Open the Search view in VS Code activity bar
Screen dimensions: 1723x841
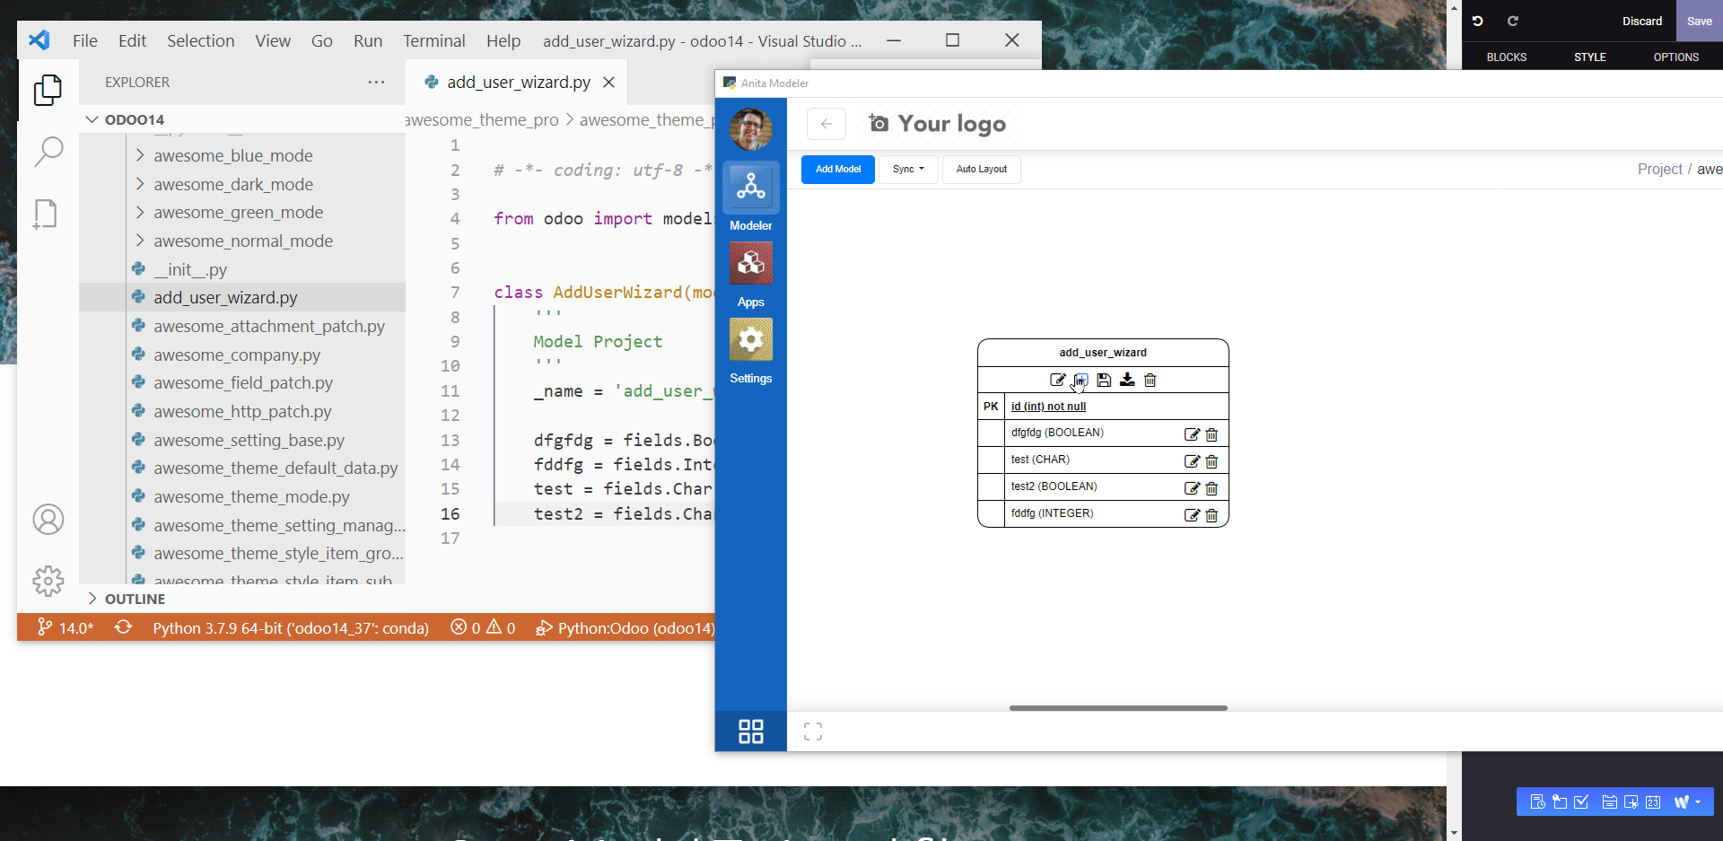pyautogui.click(x=48, y=151)
